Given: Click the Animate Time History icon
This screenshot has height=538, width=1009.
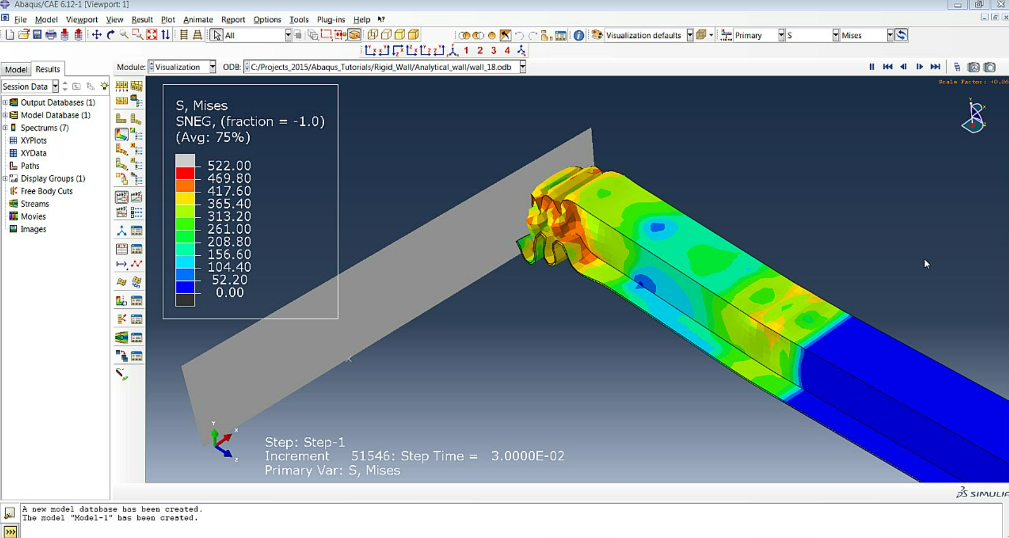Looking at the screenshot, I should (137, 197).
